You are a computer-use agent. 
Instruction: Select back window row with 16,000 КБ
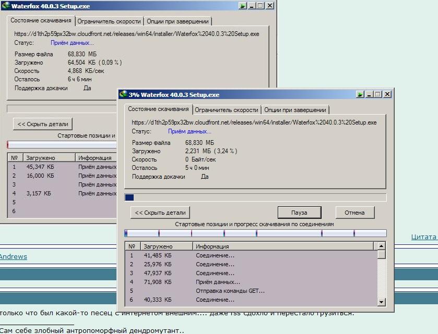(62, 176)
